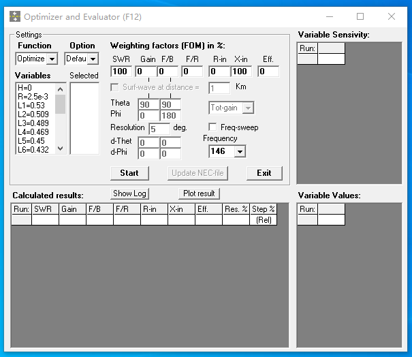The height and width of the screenshot is (357, 412).
Task: Click the Eff. weighting factor field
Action: pos(268,72)
